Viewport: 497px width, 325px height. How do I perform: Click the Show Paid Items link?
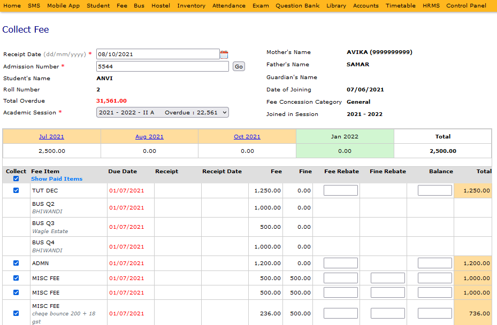pos(57,179)
